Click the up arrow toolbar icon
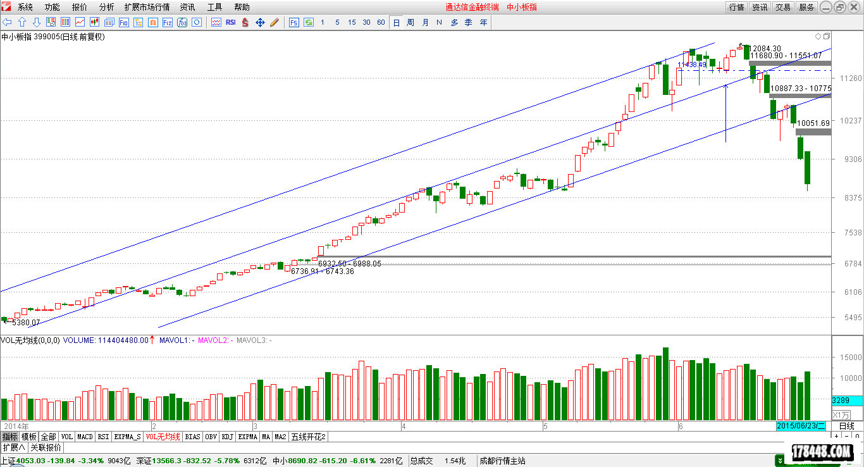 coord(22,22)
